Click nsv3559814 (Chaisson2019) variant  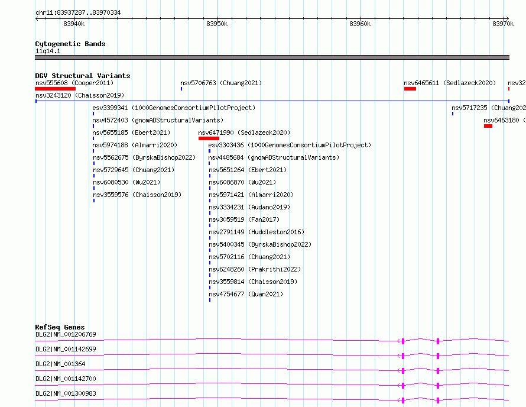253,282
